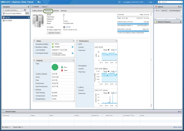Toggle Throughput Read legend marker
This screenshot has height=131, width=184.
click(109, 71)
